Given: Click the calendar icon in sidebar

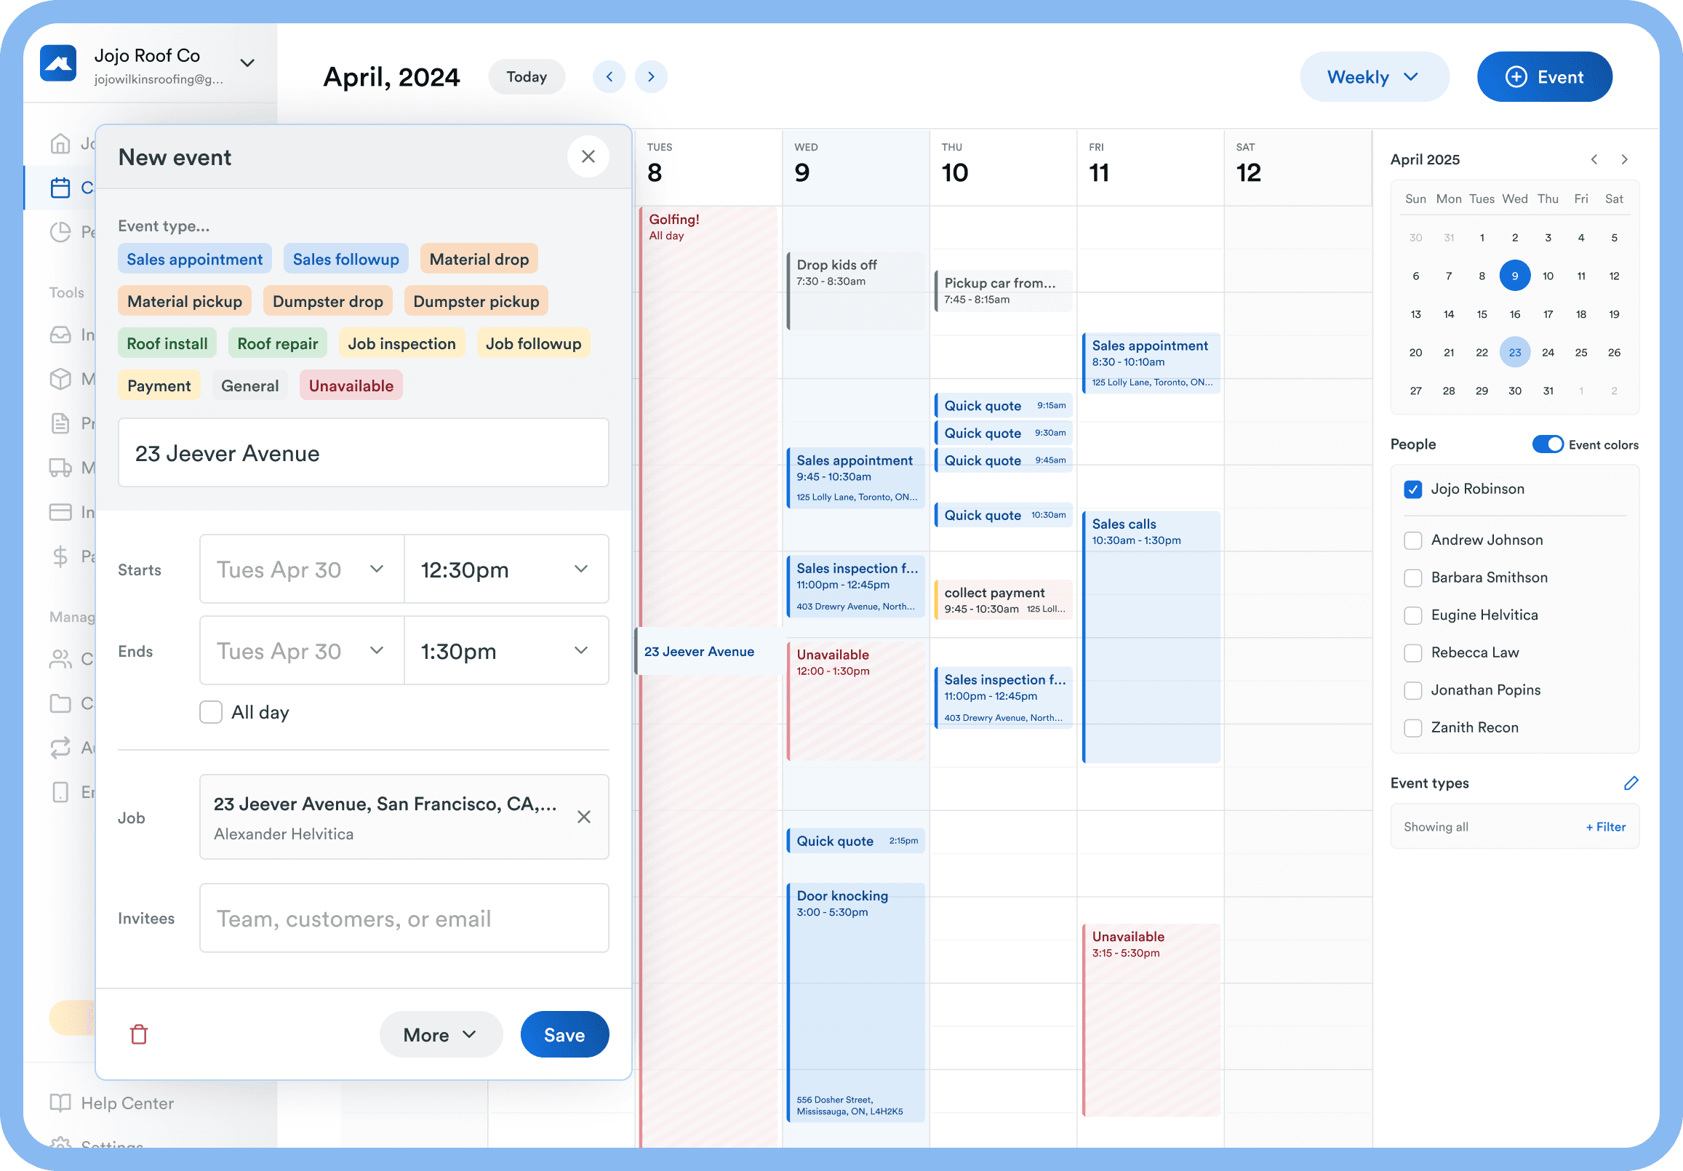Looking at the screenshot, I should point(60,188).
